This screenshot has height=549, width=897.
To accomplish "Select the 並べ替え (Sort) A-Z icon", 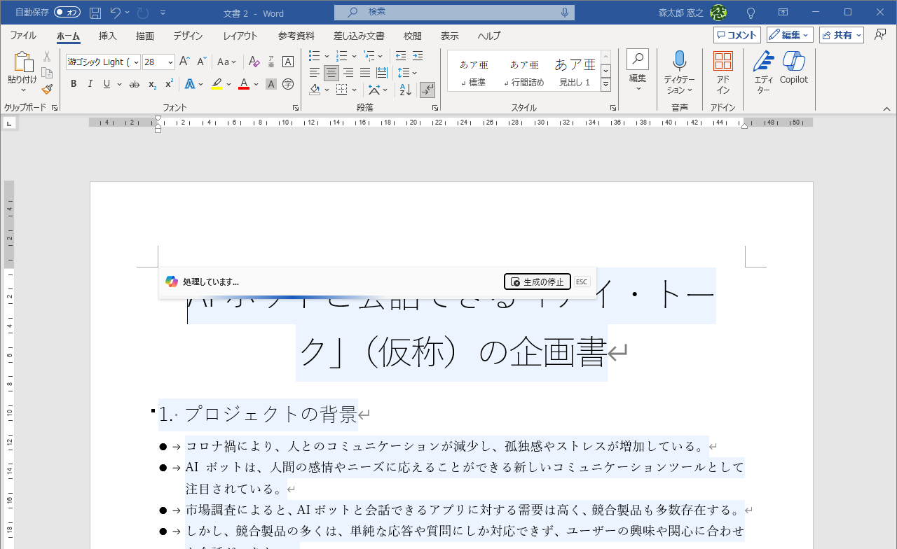I will coord(405,90).
